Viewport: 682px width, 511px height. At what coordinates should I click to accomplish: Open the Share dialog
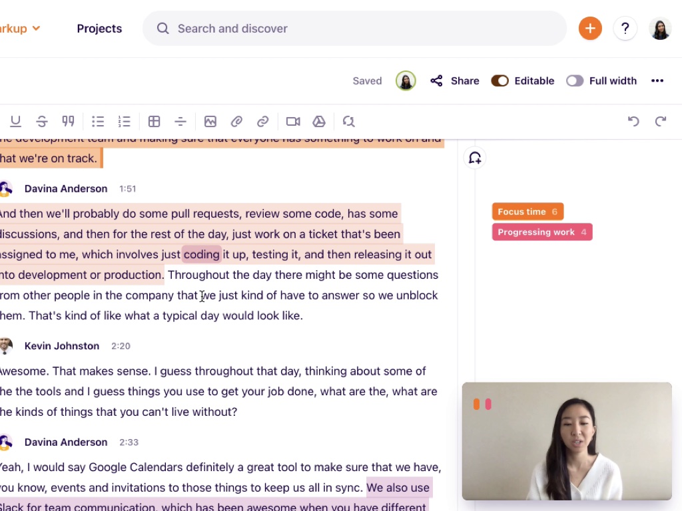455,81
